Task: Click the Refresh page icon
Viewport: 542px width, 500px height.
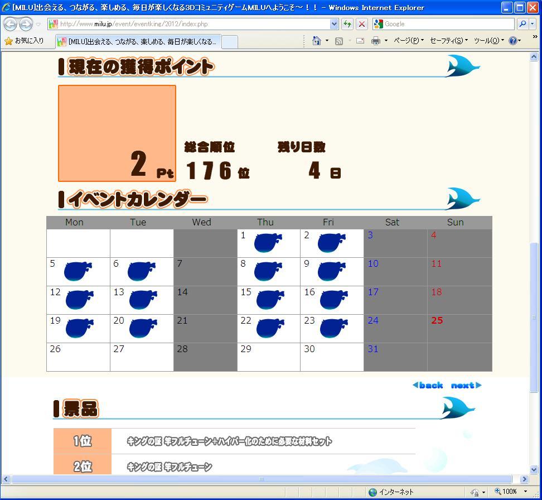Action: (x=347, y=24)
